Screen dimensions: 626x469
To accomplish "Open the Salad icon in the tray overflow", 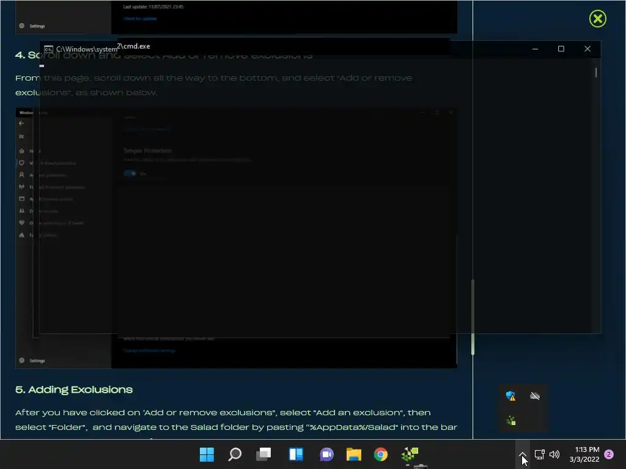I will click(x=510, y=420).
